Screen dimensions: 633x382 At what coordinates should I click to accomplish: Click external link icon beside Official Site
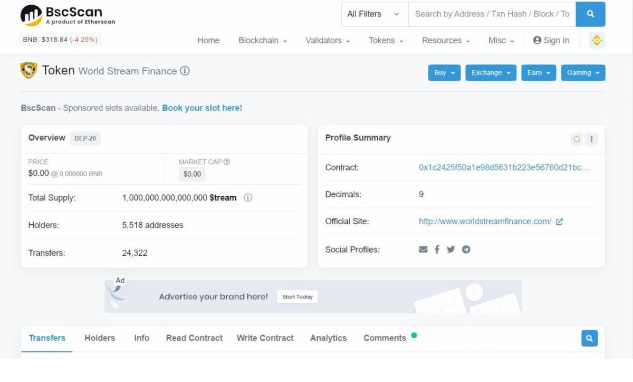point(559,222)
